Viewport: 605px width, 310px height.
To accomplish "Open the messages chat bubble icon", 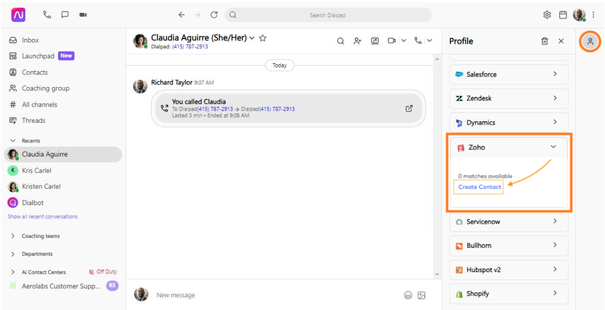I will [65, 15].
